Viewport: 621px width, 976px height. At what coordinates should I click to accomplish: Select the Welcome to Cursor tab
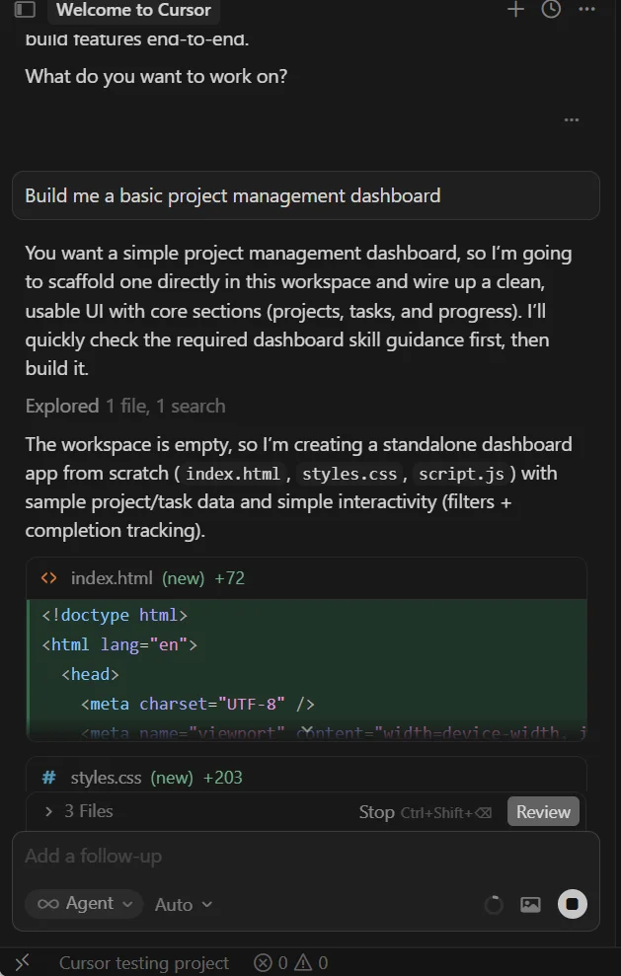[x=133, y=10]
